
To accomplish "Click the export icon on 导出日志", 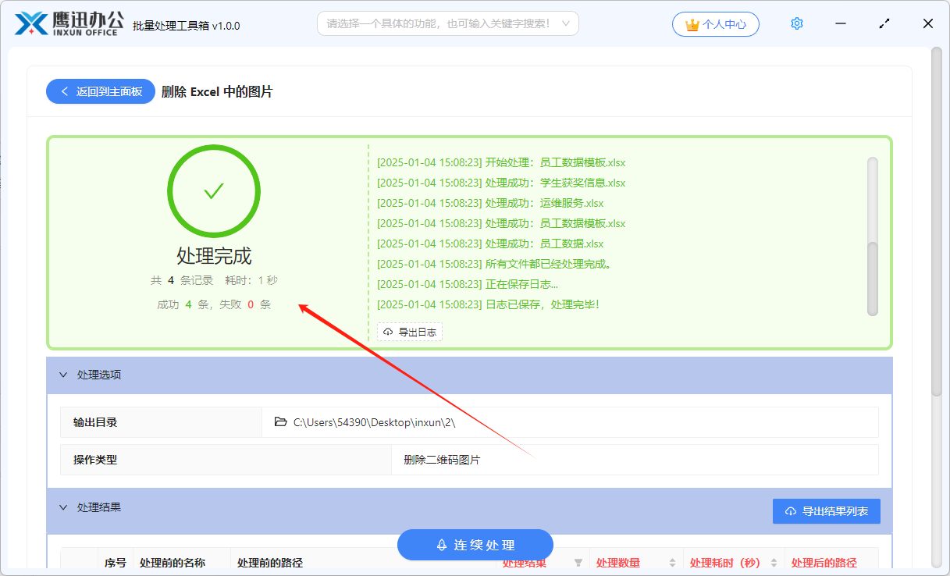I will pos(387,332).
